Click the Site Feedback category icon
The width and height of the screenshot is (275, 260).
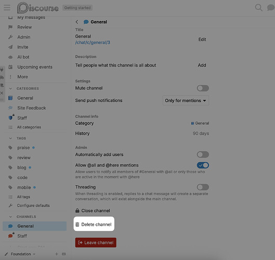coord(10,108)
